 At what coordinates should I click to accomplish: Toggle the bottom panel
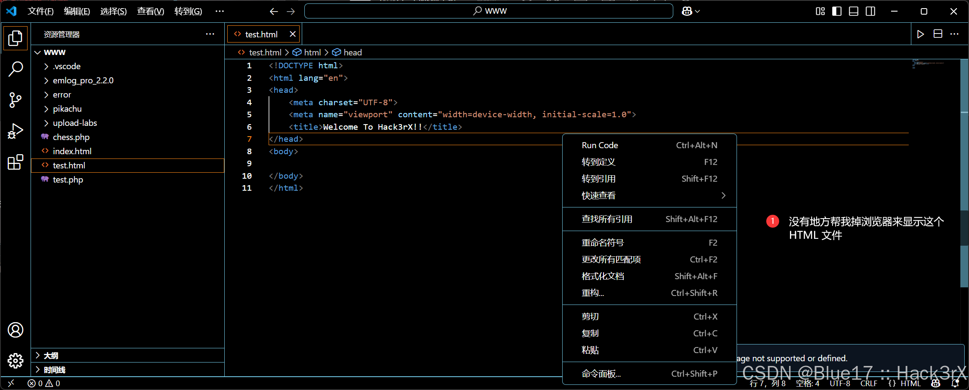pyautogui.click(x=854, y=11)
